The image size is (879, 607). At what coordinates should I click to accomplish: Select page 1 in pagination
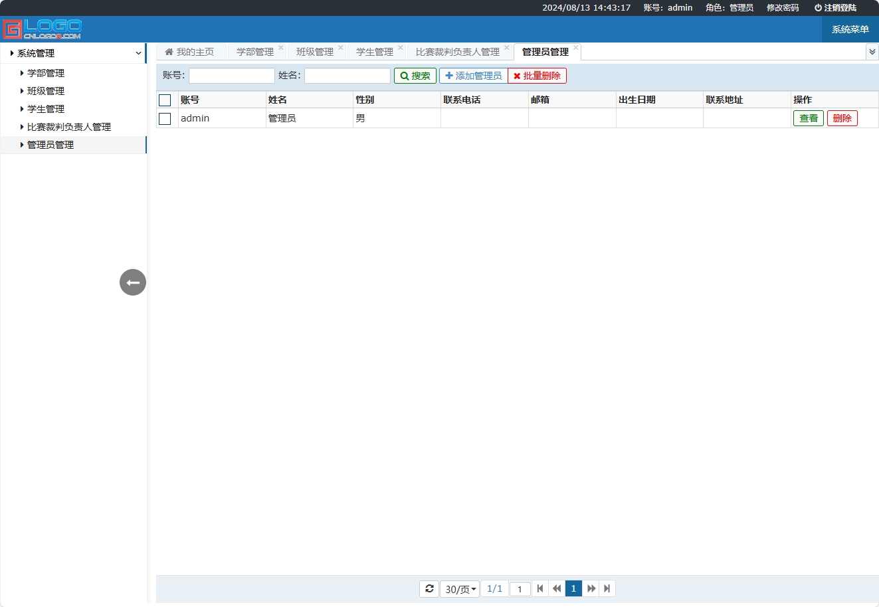[x=573, y=588]
